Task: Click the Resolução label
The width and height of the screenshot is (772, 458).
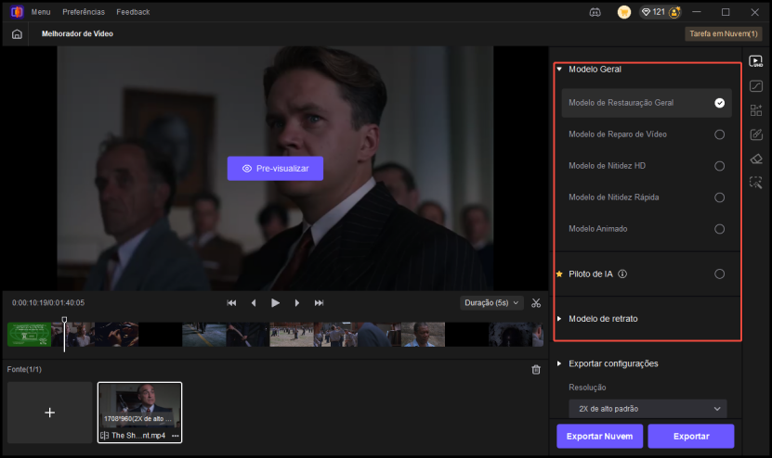Action: tap(587, 388)
